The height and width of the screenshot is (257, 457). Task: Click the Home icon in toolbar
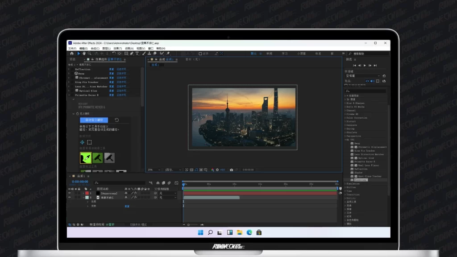71,54
